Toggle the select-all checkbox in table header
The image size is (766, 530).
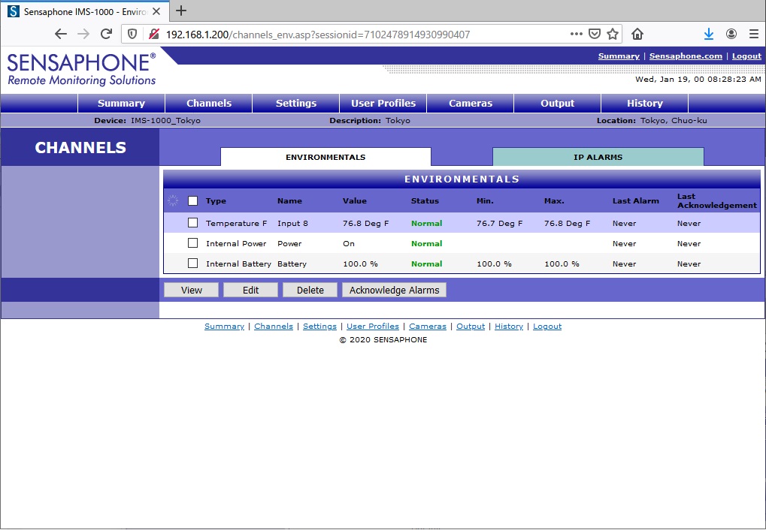click(193, 200)
